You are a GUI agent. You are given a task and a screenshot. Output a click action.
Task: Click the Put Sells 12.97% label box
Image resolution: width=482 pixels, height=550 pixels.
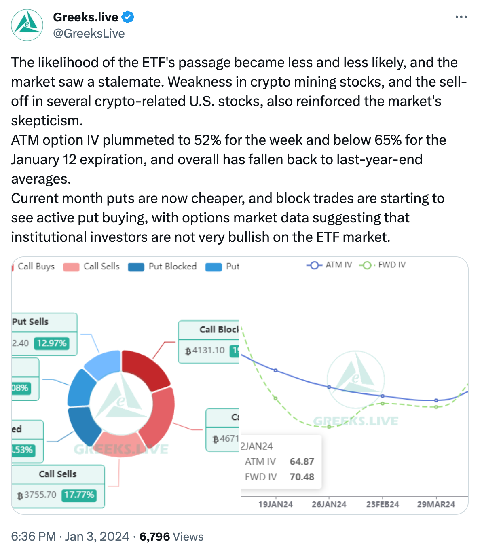click(x=44, y=334)
